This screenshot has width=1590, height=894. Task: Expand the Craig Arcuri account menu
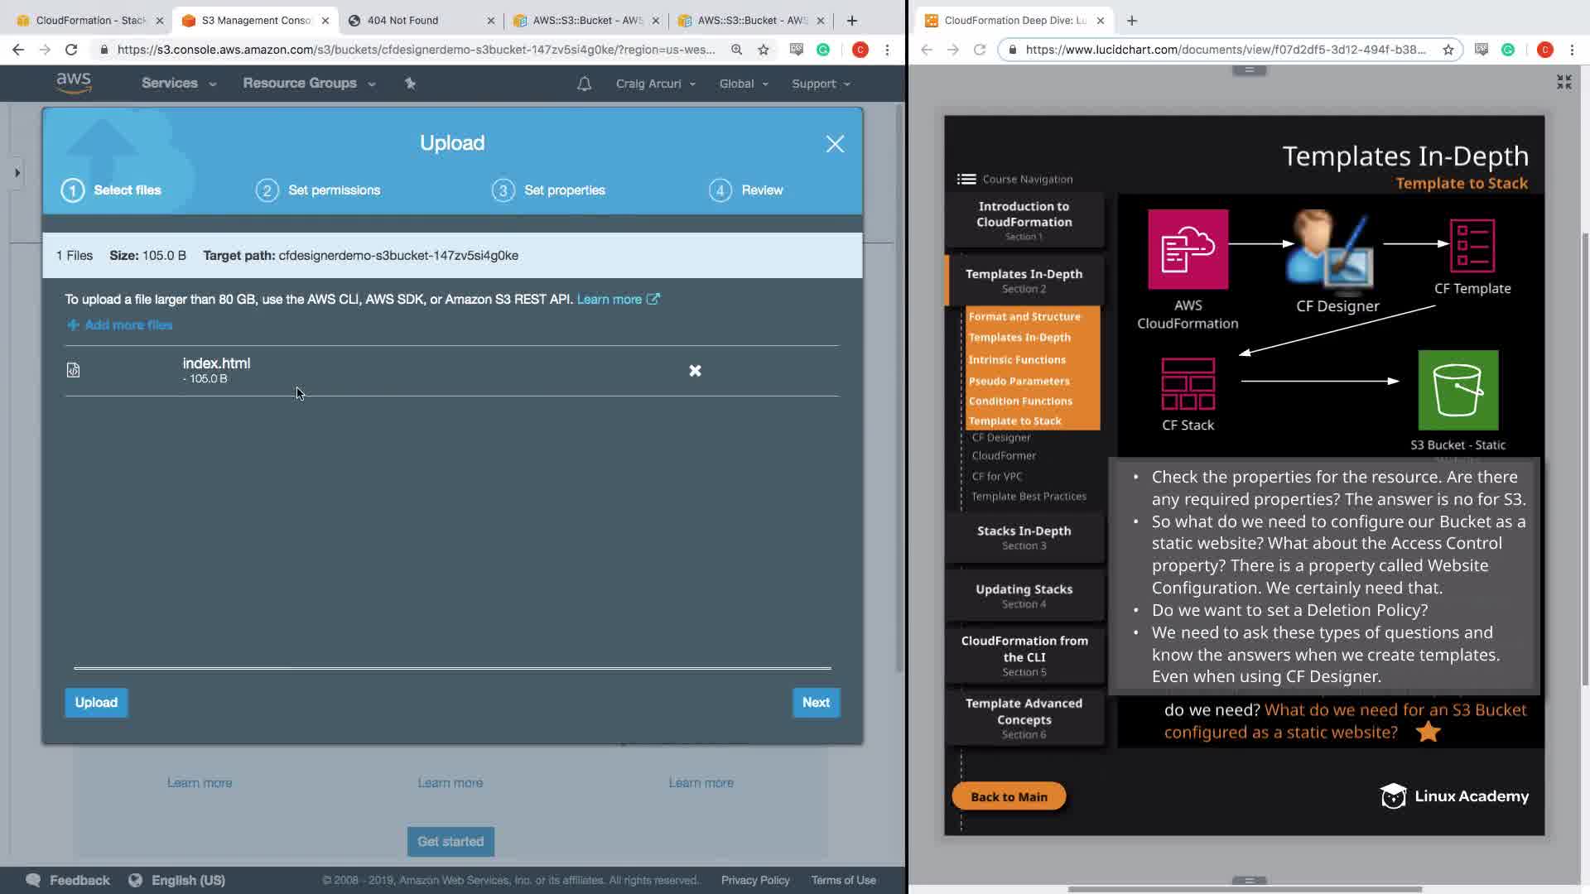pyautogui.click(x=655, y=84)
